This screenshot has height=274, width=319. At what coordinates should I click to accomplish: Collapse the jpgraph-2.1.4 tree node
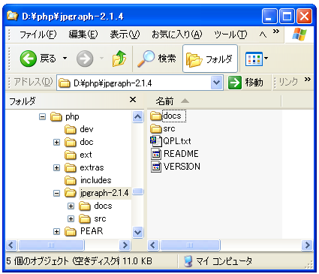tap(57, 193)
